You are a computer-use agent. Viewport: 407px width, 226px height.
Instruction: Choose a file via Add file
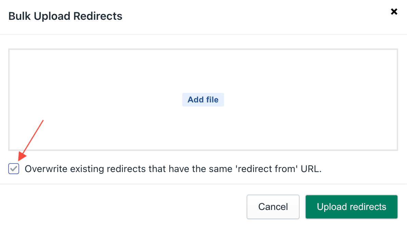coord(203,100)
